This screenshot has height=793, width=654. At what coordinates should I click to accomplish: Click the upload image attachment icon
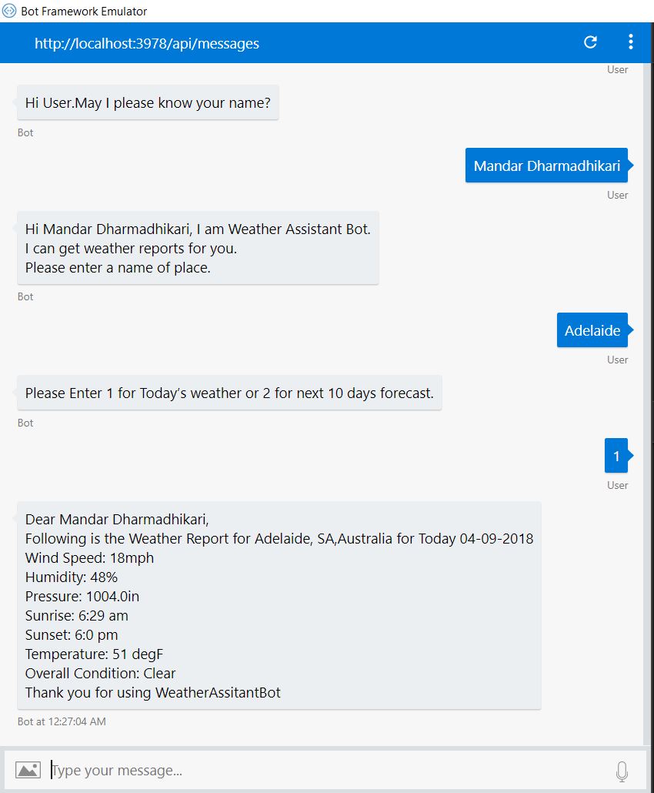28,770
